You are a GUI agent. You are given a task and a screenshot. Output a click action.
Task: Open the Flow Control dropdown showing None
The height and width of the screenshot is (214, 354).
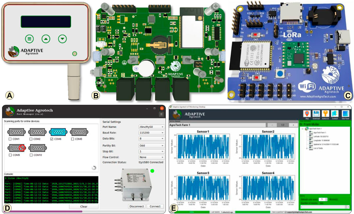[x=152, y=157]
